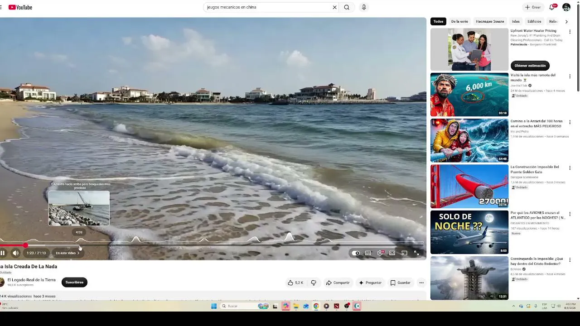Open the Crear create menu
The width and height of the screenshot is (580, 326).
coord(533,7)
